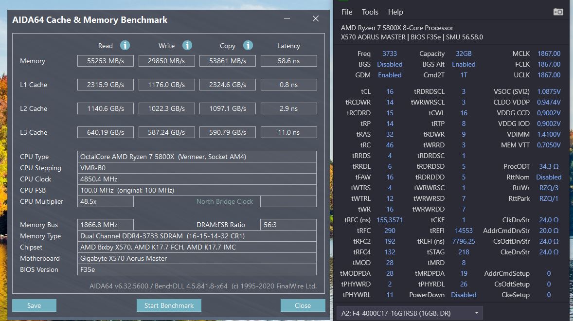Viewport: 573px width, 321px height.
Task: Click the FCLK value 1867.00
Action: coord(549,64)
